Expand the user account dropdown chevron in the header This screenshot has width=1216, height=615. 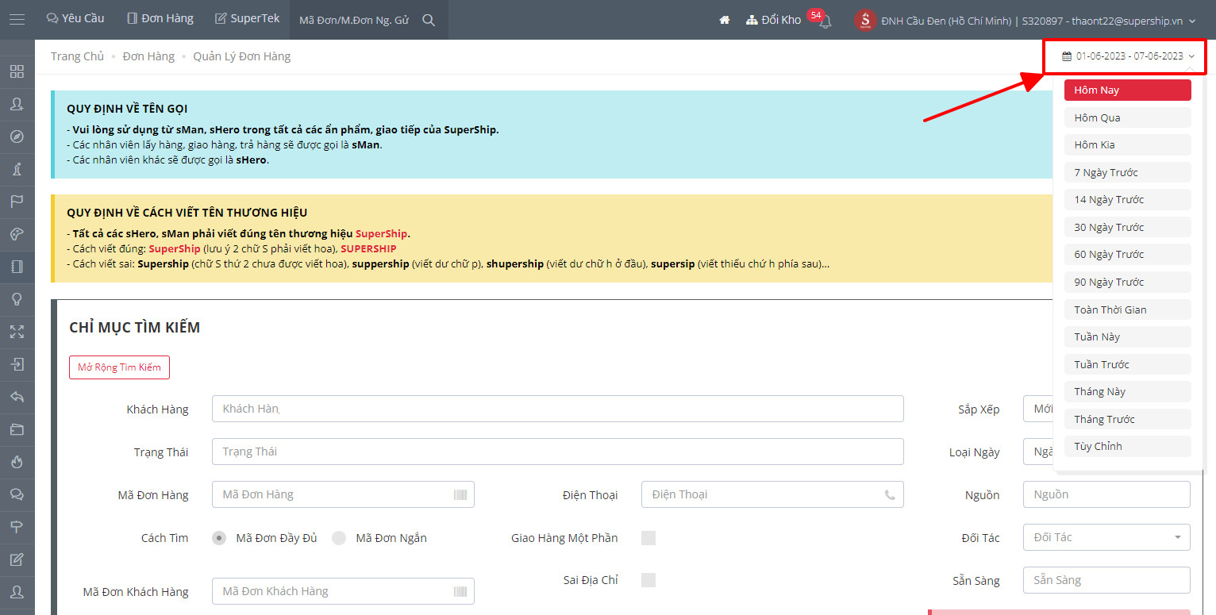tap(1192, 21)
